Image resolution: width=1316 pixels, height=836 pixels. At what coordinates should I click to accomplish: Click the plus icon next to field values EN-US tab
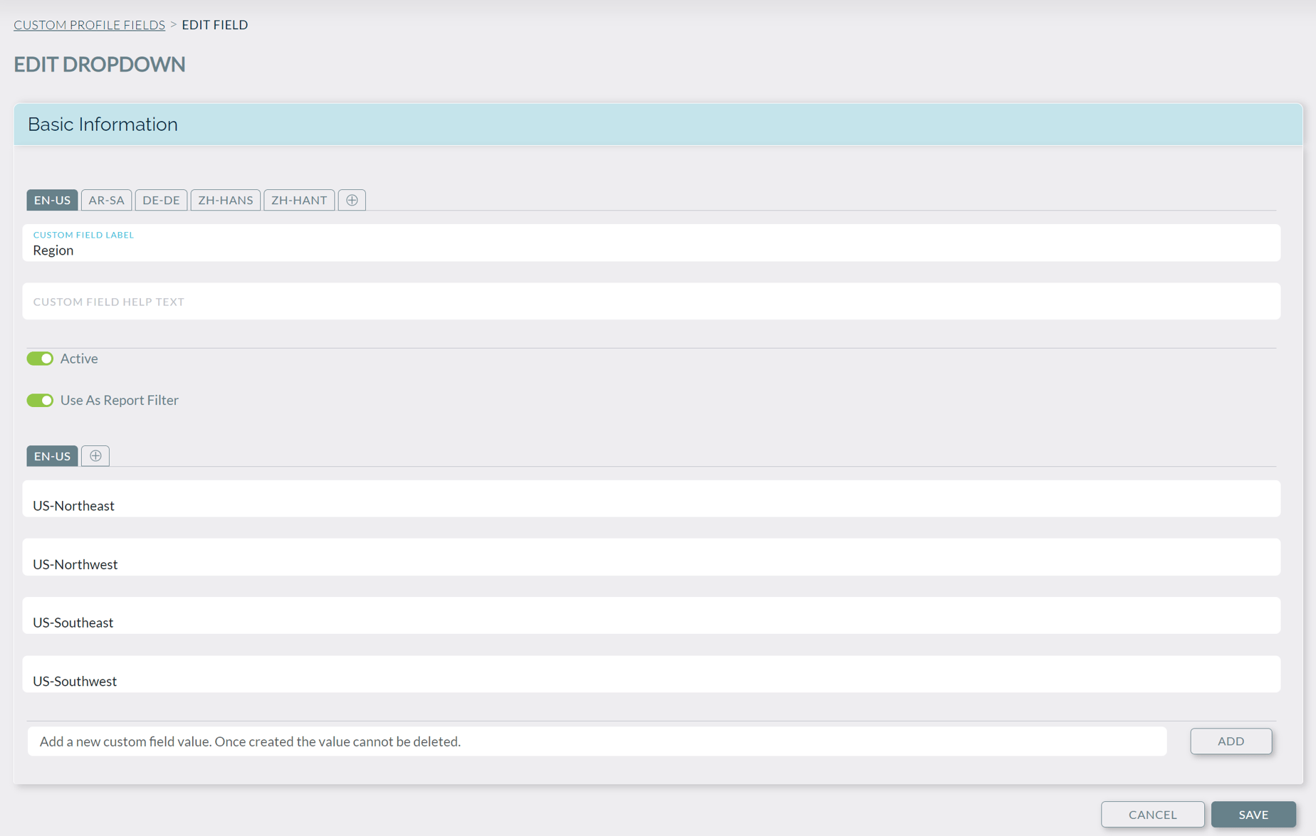pyautogui.click(x=95, y=456)
